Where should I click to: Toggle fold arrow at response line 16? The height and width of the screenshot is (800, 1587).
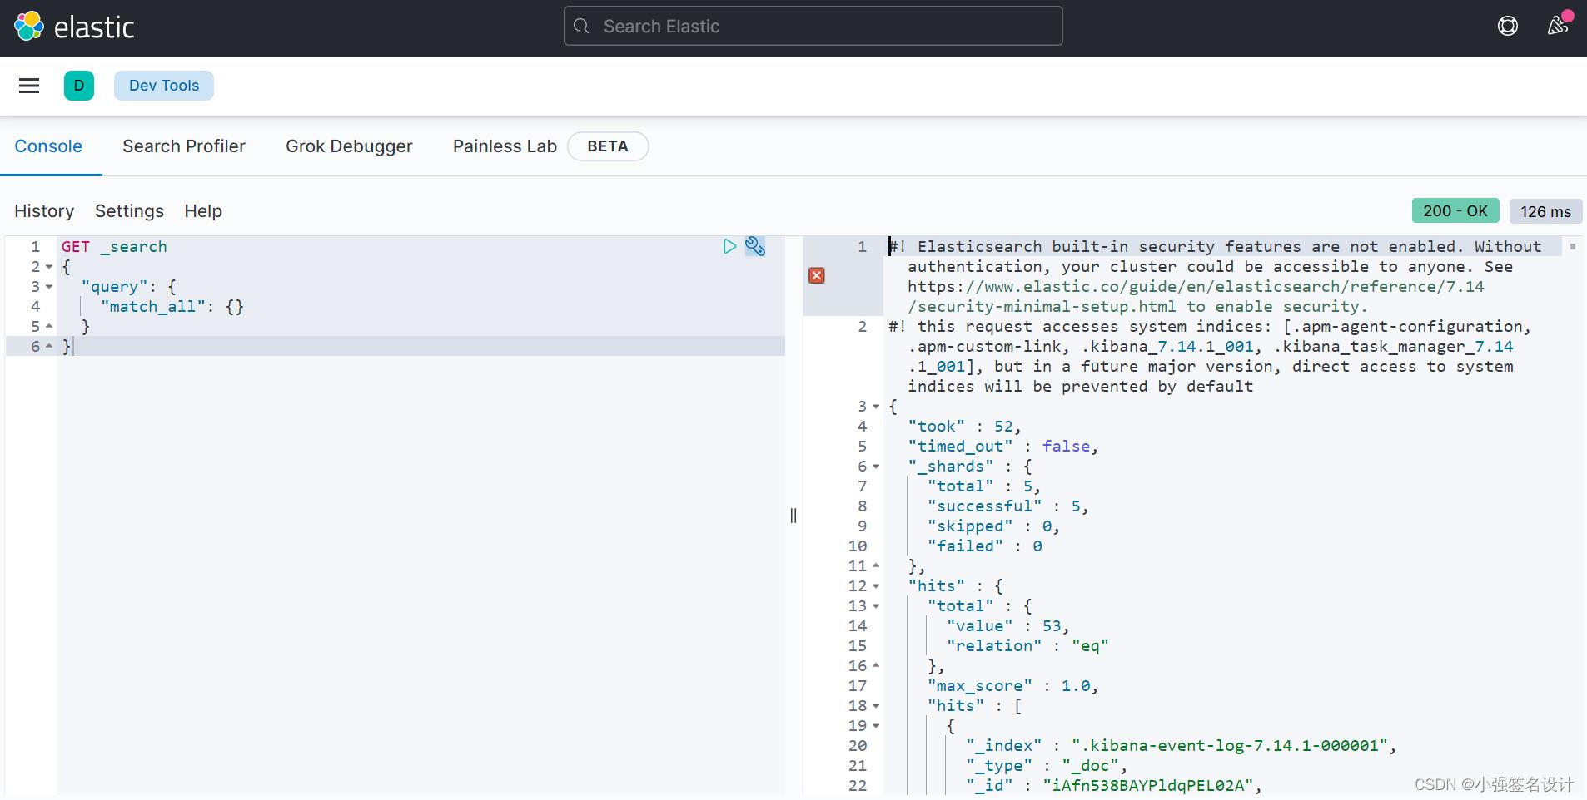876,665
